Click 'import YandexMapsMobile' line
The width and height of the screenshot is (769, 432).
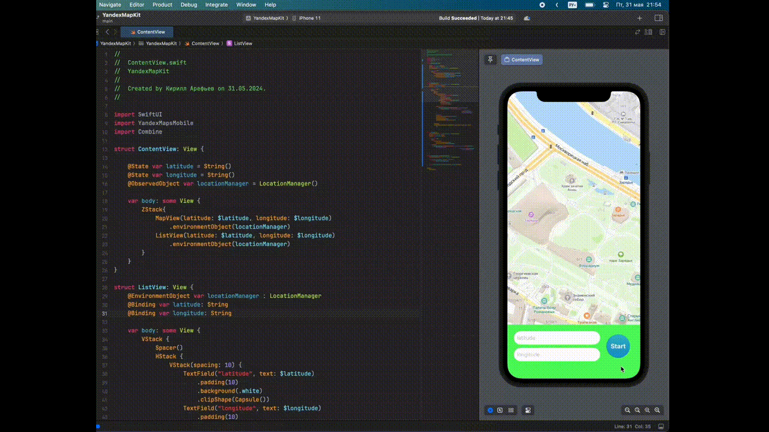154,123
